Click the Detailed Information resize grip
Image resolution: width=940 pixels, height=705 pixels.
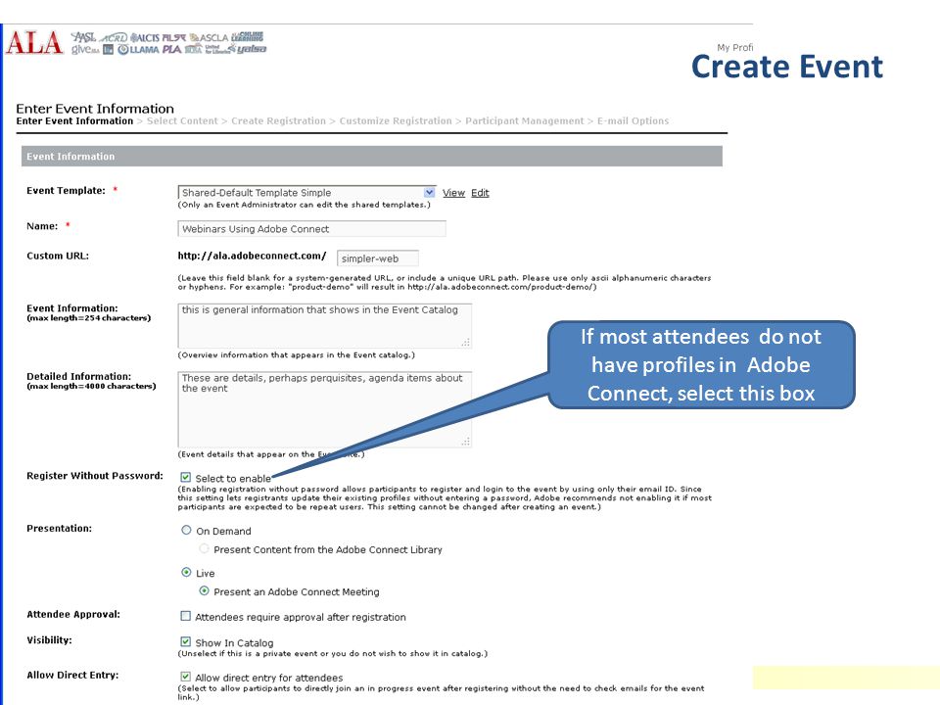point(466,442)
